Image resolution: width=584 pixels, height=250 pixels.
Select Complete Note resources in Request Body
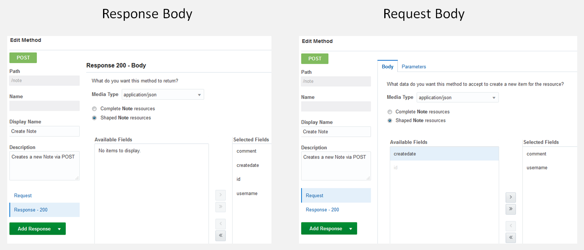pos(390,112)
